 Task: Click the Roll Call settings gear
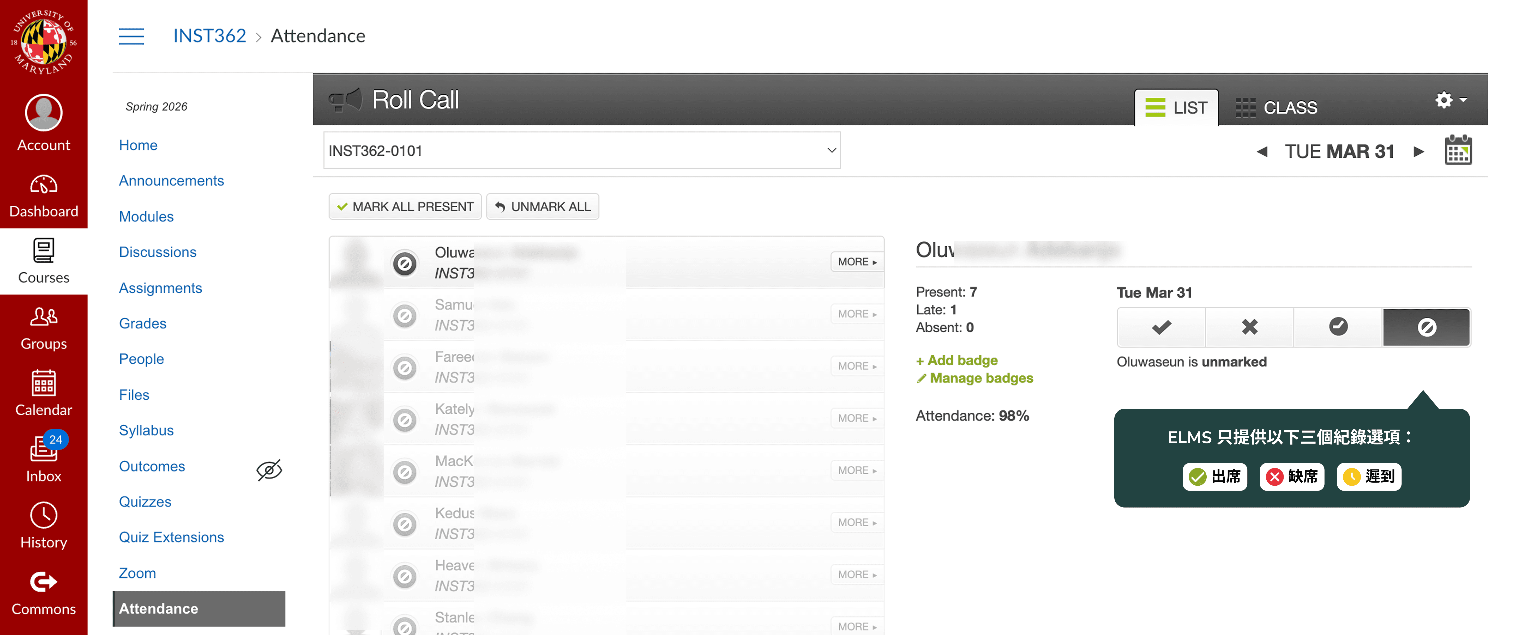[1445, 100]
